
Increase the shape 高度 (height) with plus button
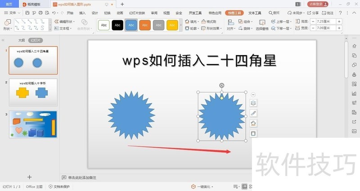pyautogui.click(x=339, y=21)
